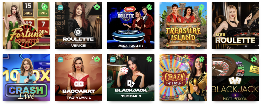Screen dimensions: 261x104
Task: Click the new badge on Roulette Venice
Action: click(x=60, y=7)
